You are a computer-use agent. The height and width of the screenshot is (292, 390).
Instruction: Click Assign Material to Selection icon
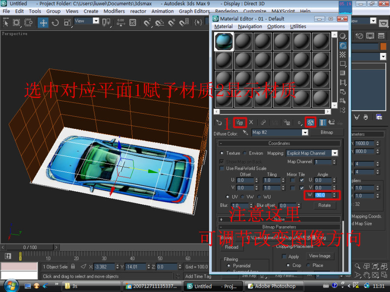240,122
